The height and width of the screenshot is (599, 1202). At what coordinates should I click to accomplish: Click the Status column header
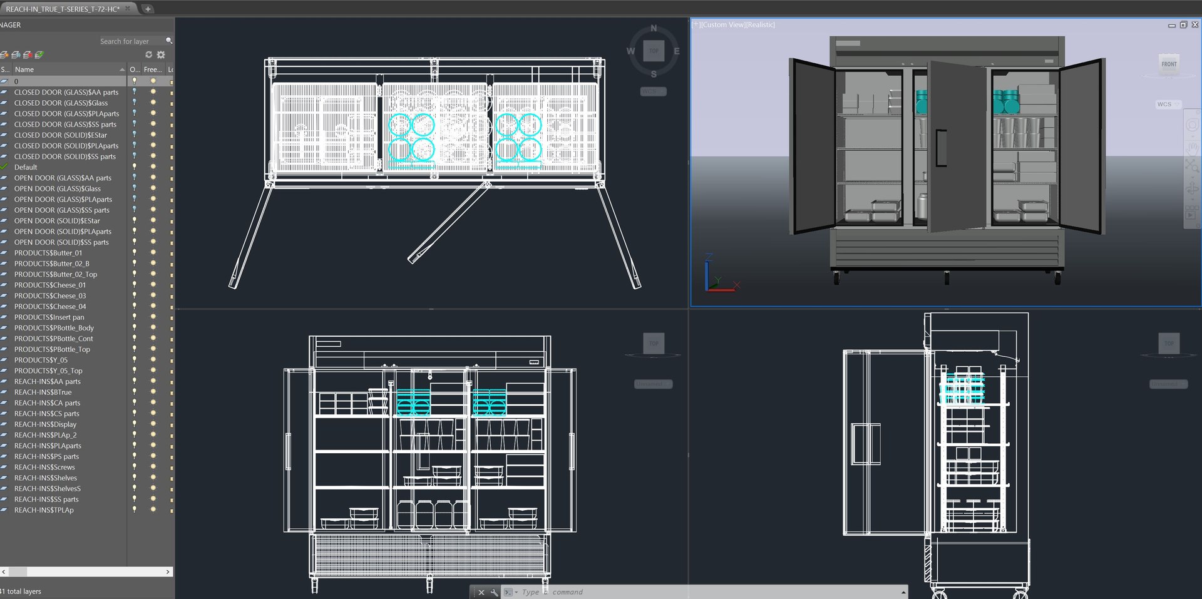(x=5, y=69)
